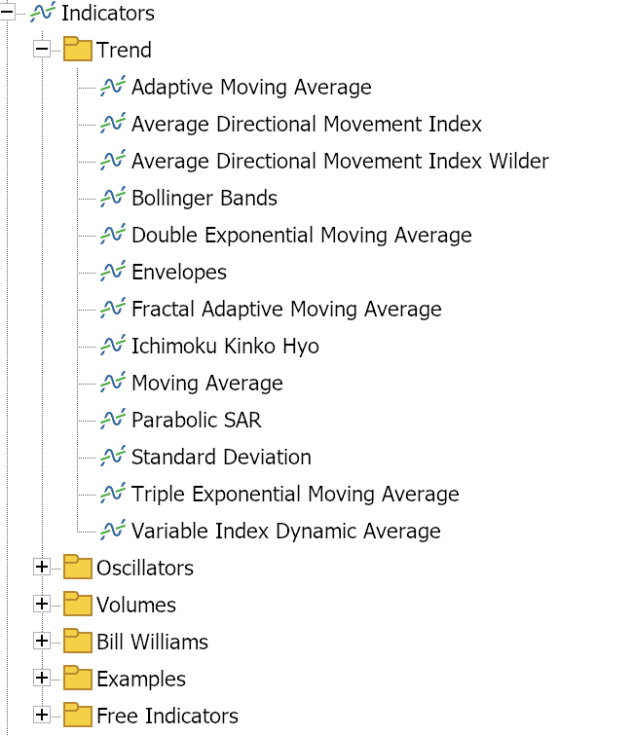Collapse the Trend folder
The height and width of the screenshot is (736, 633).
click(x=41, y=50)
